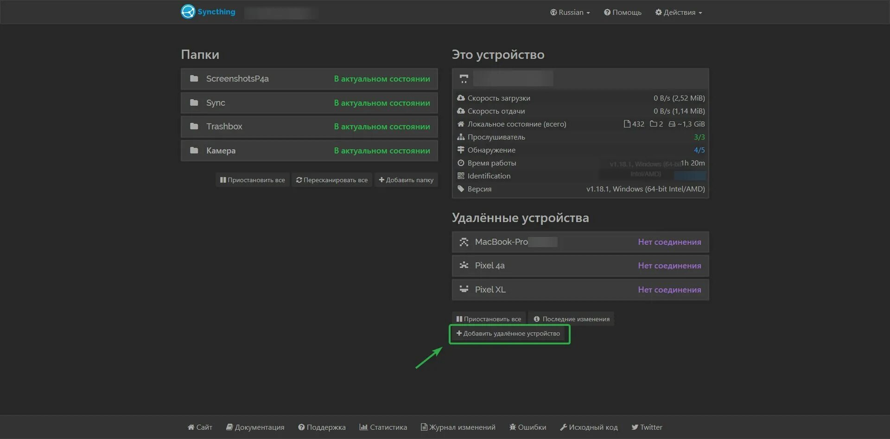Open Последние изменения recent changes
Viewport: 890px width, 439px height.
[x=572, y=319]
